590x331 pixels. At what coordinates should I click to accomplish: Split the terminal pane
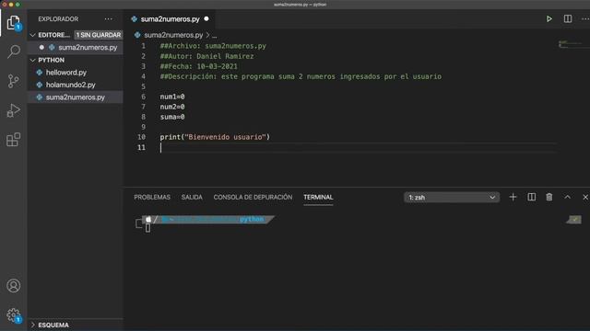pos(531,197)
